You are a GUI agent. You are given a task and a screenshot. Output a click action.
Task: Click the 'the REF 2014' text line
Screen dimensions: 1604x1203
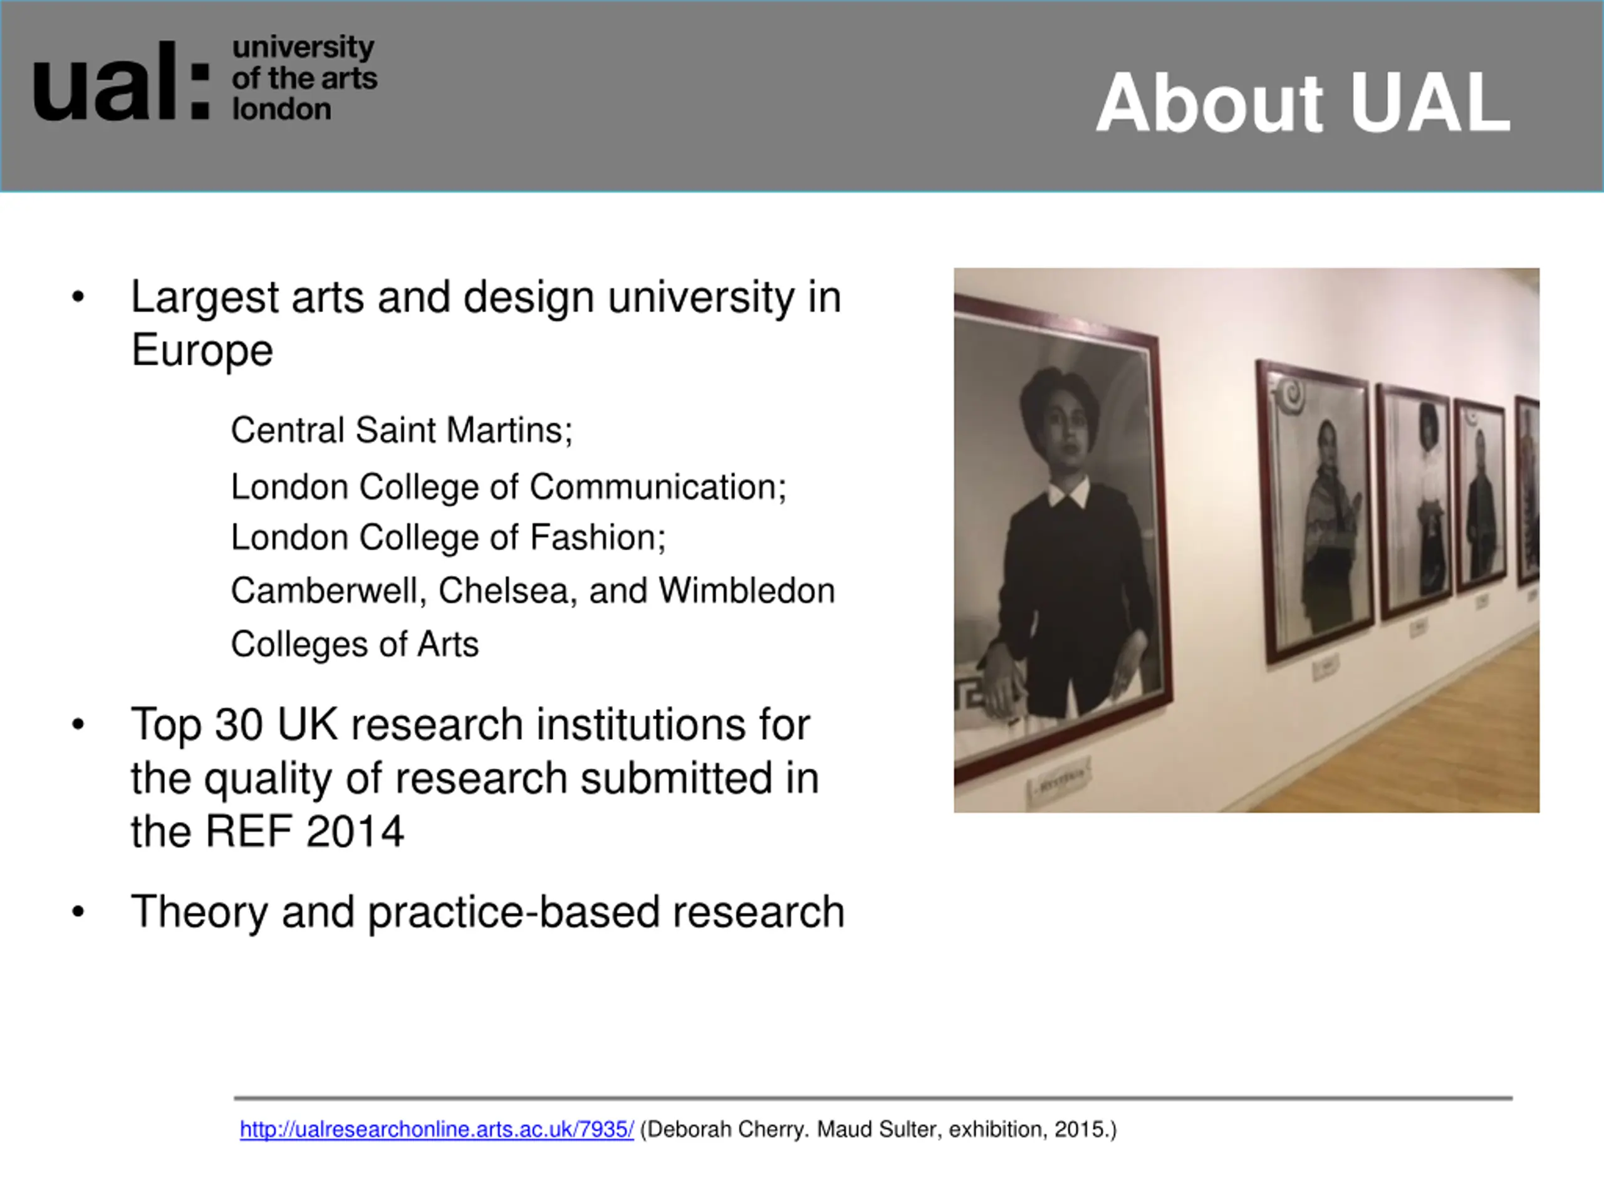(267, 831)
